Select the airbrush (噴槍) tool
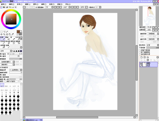The image size is (159, 121). 8,38
